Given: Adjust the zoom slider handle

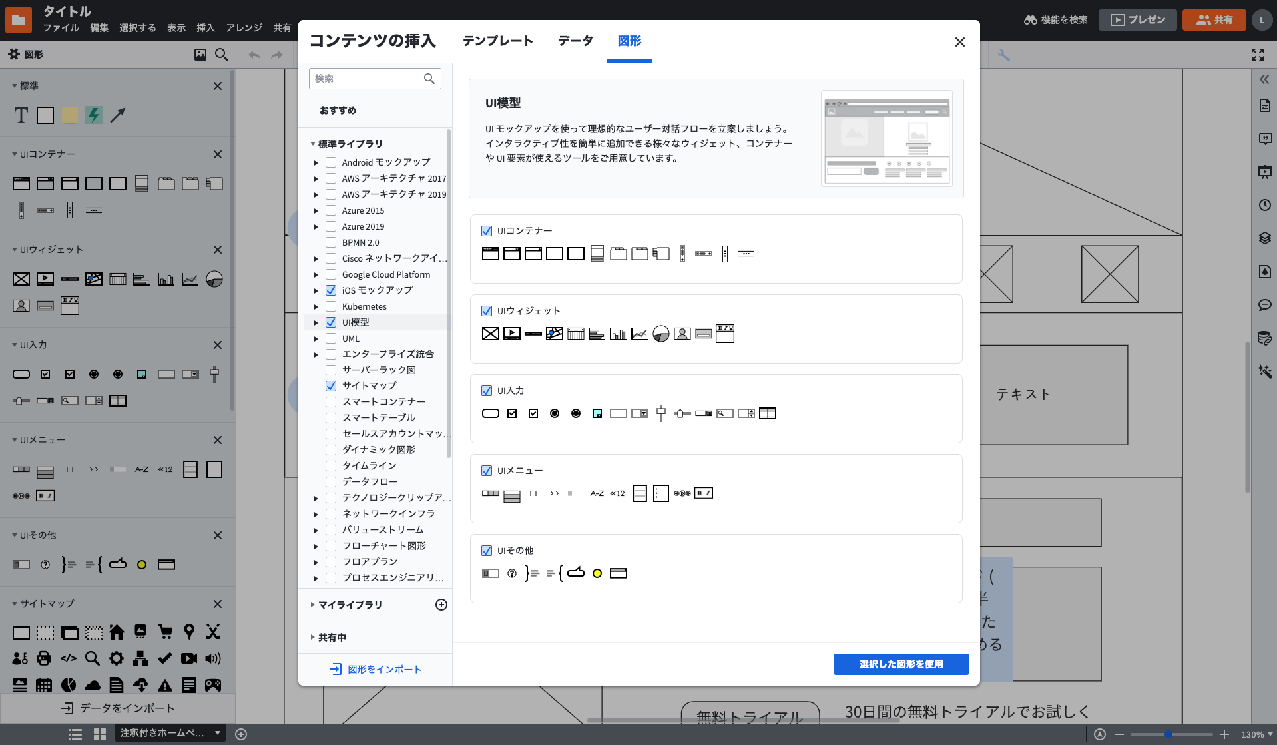Looking at the screenshot, I should coord(1168,734).
